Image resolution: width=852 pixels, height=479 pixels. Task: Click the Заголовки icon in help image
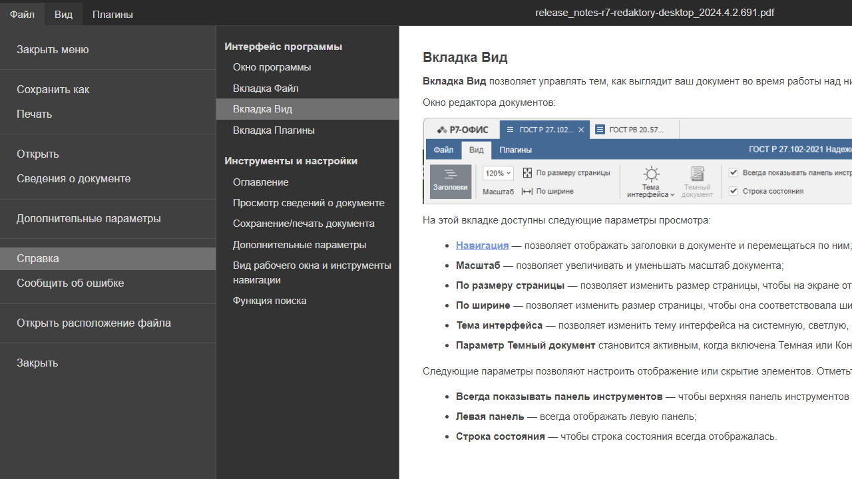[451, 182]
